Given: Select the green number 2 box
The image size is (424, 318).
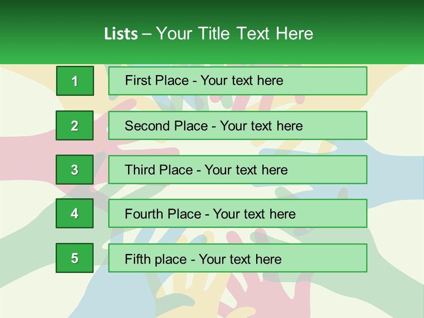Looking at the screenshot, I should click(x=75, y=125).
